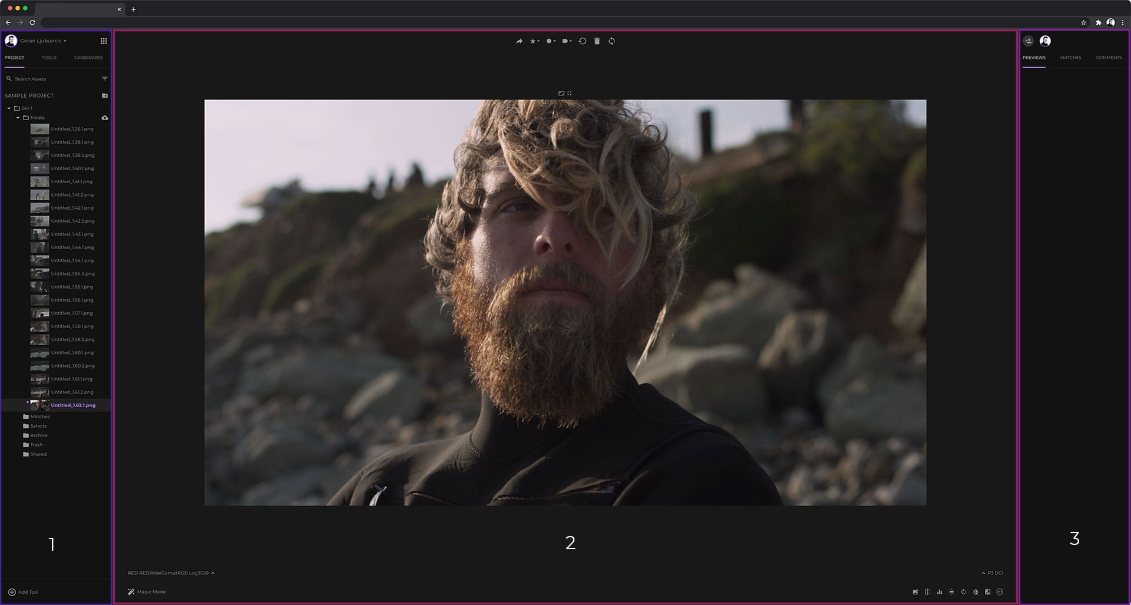Switch to the Candidates tab
Viewport: 1131px width, 605px height.
click(x=88, y=58)
